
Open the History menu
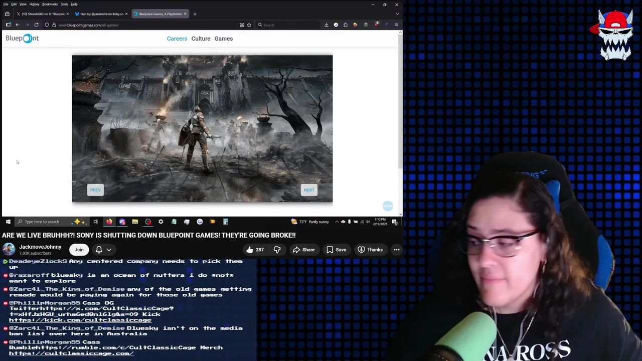point(34,4)
